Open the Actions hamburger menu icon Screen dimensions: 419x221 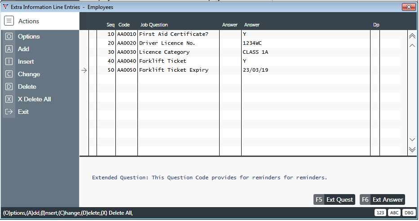coord(9,21)
